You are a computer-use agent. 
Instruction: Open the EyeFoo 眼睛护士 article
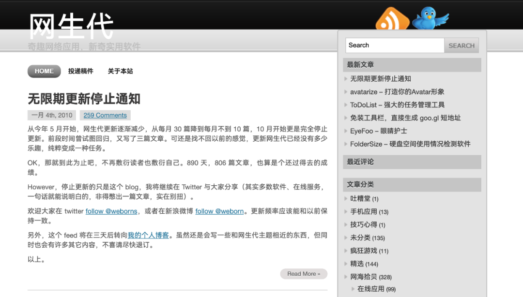[x=379, y=131]
